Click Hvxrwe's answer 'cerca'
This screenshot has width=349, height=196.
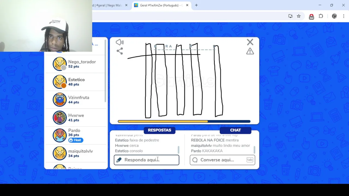coord(134,146)
